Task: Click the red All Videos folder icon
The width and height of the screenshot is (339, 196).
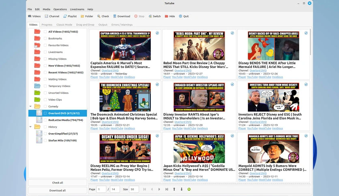Action: tap(37, 32)
